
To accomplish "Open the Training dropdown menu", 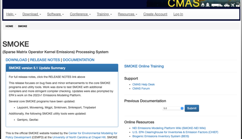I will tap(104, 14).
